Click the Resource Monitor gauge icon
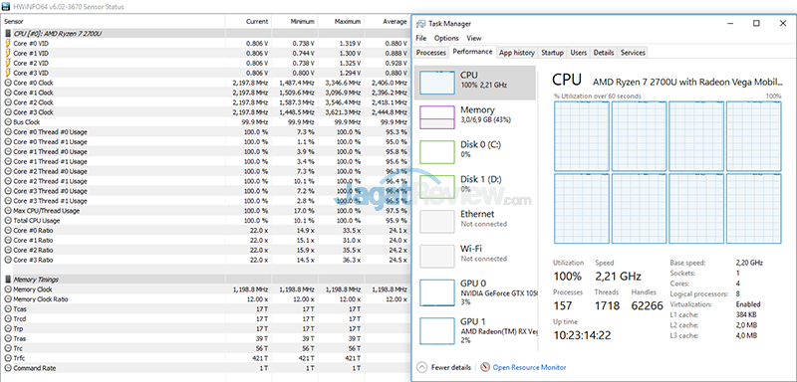This screenshot has width=797, height=382. point(485,367)
